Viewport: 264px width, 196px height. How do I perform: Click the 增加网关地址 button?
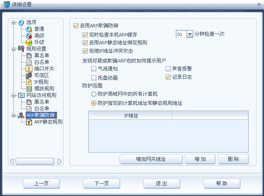pos(151,159)
